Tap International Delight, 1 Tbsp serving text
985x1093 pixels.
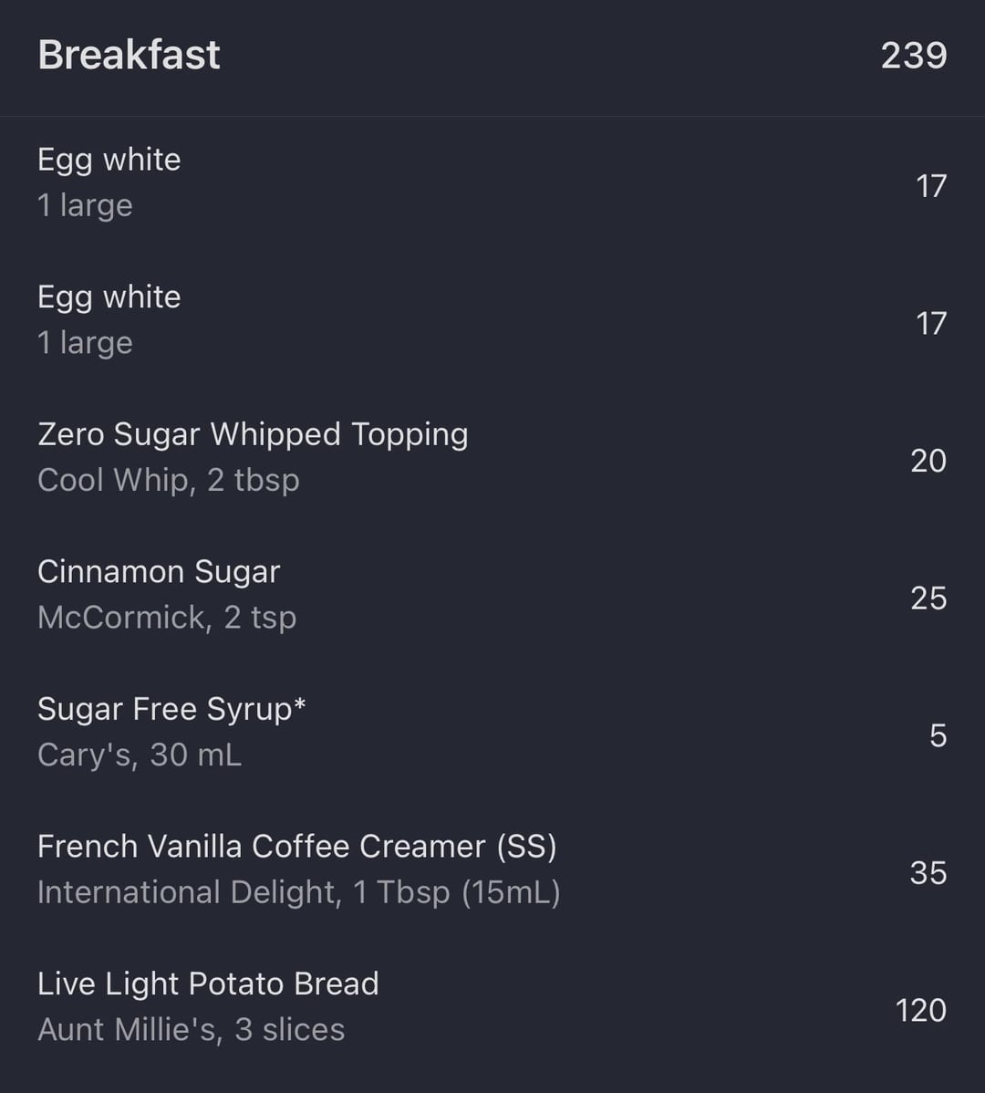(x=299, y=892)
